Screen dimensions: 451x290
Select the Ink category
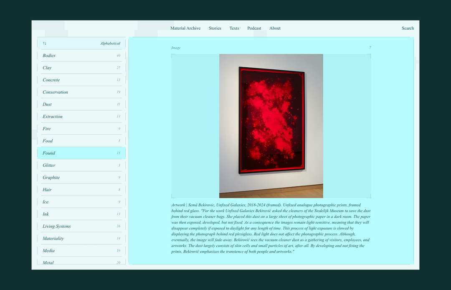pyautogui.click(x=81, y=214)
